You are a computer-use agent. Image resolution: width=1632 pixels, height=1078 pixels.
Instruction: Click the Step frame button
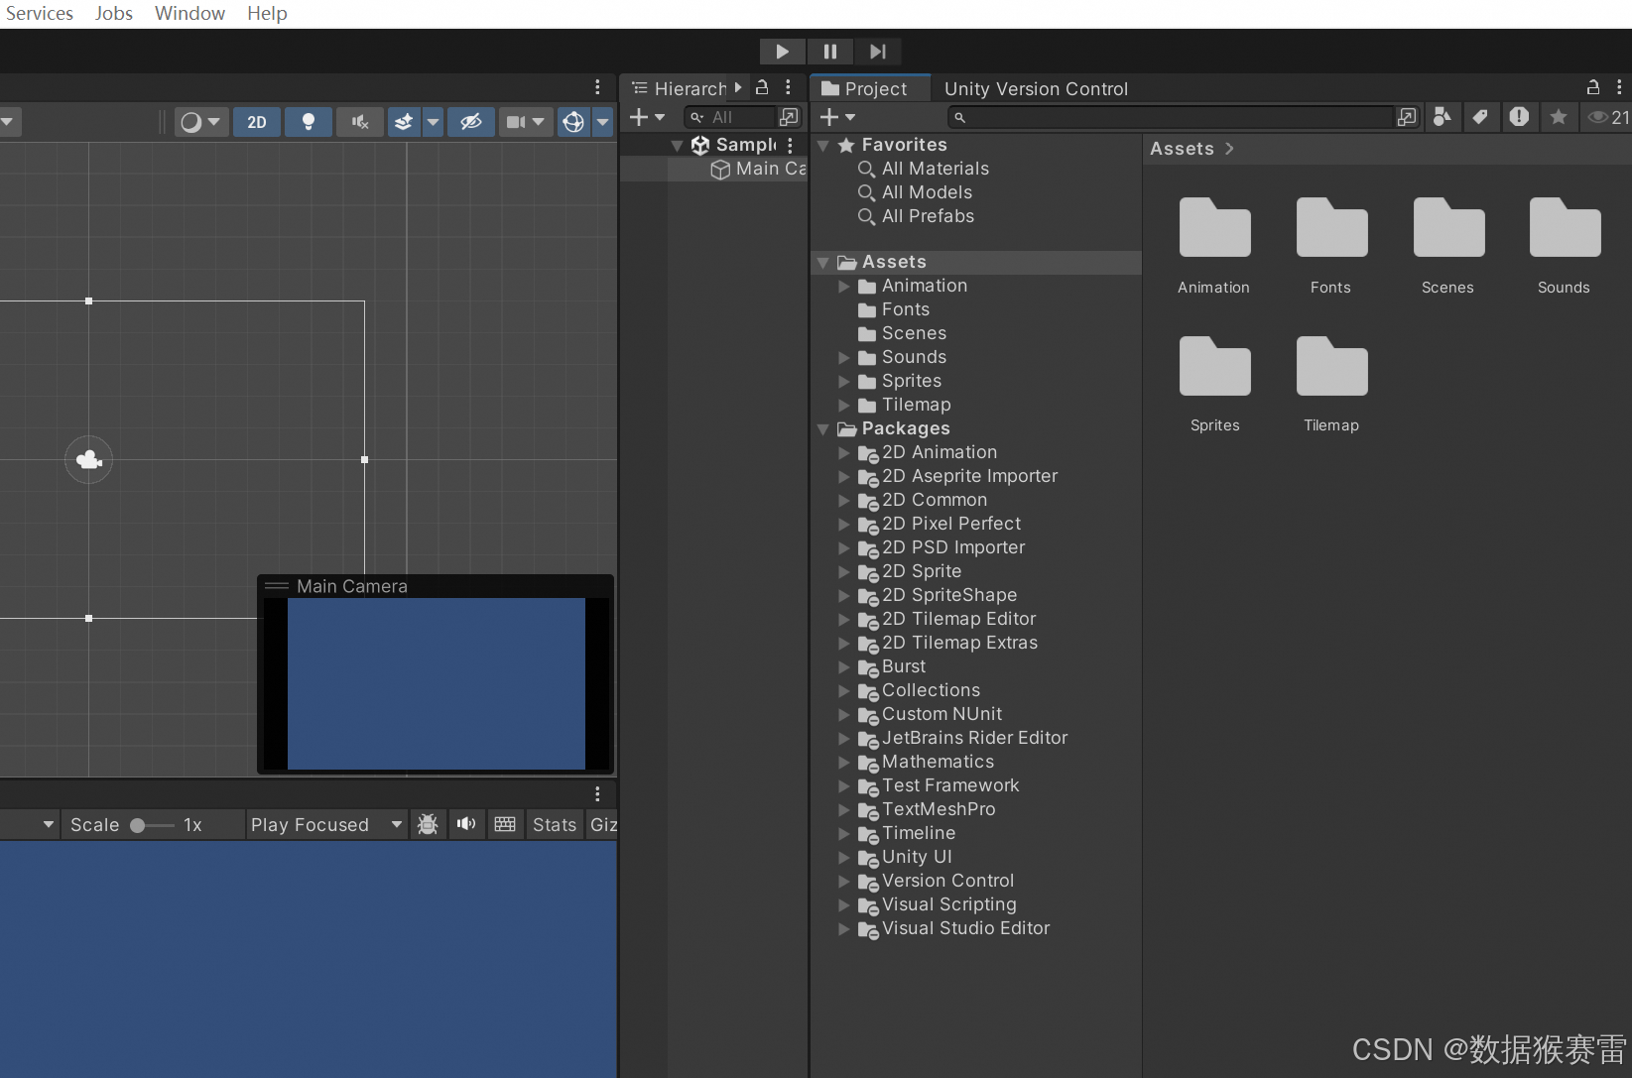877,52
